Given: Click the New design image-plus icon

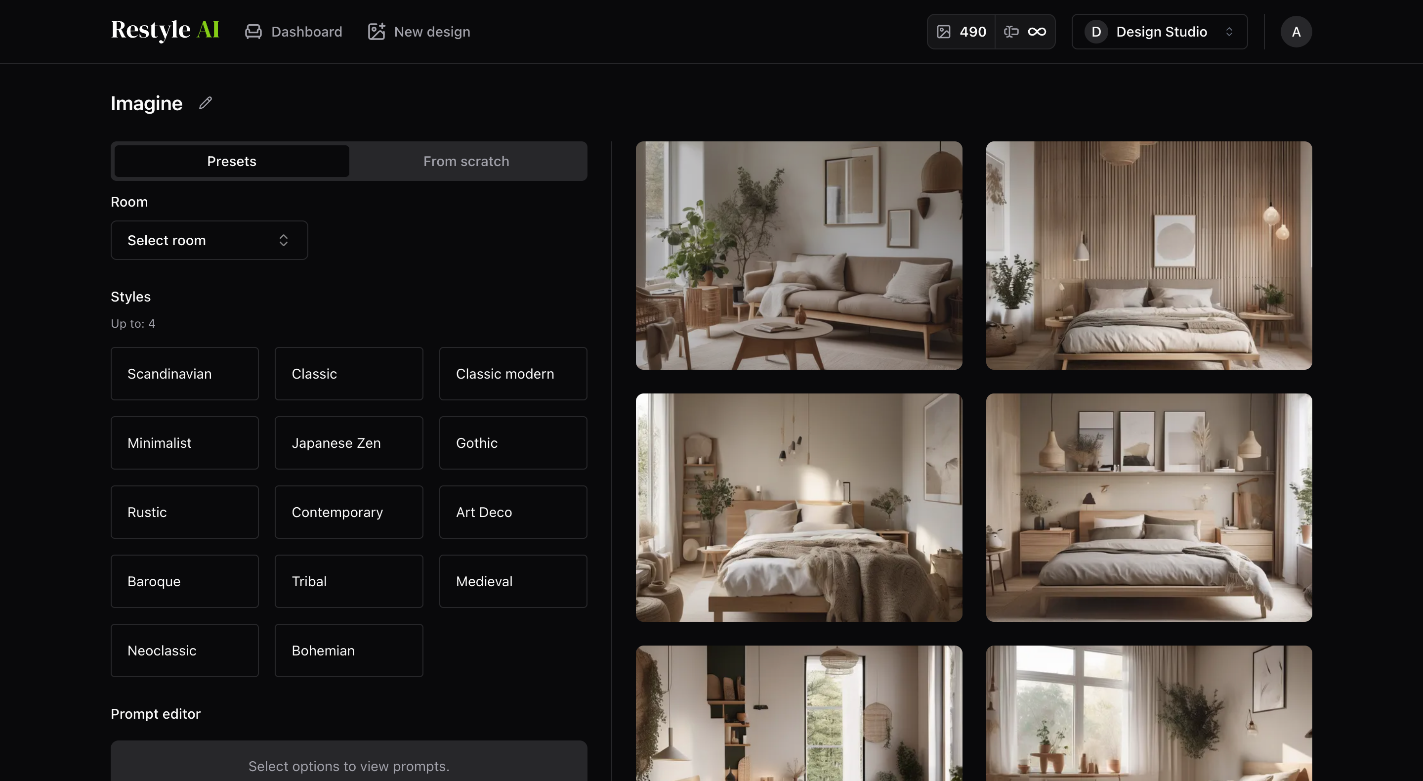Looking at the screenshot, I should (376, 32).
